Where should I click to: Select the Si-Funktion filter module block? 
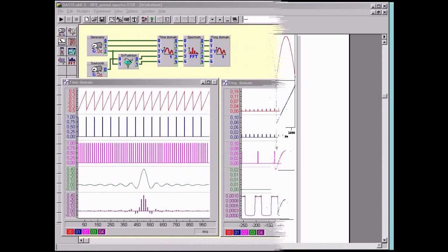129,61
